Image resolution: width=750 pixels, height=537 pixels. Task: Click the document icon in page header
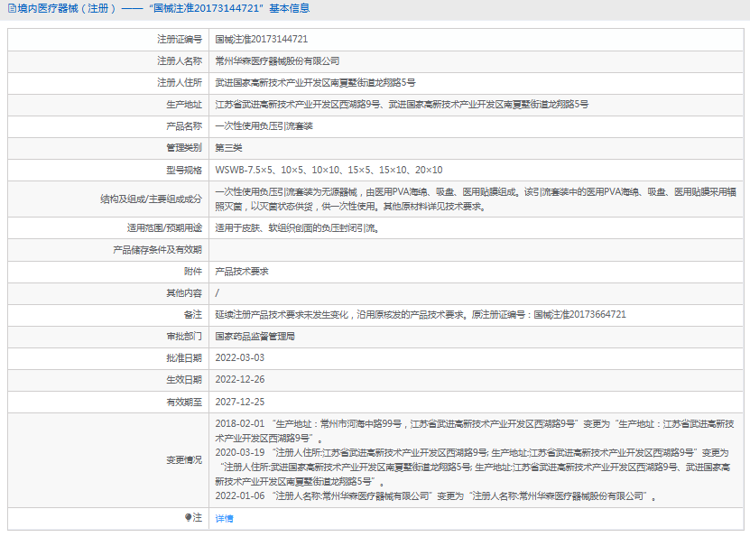pyautogui.click(x=12, y=9)
